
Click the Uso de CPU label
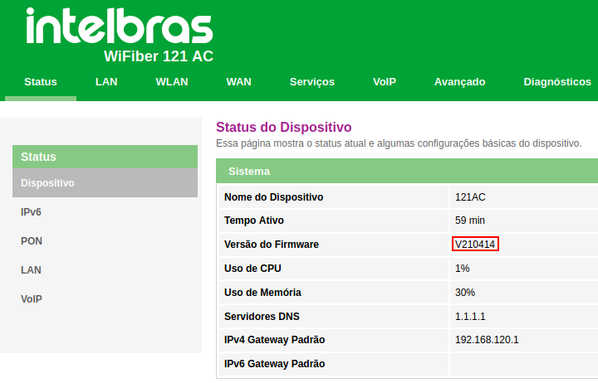pyautogui.click(x=252, y=269)
